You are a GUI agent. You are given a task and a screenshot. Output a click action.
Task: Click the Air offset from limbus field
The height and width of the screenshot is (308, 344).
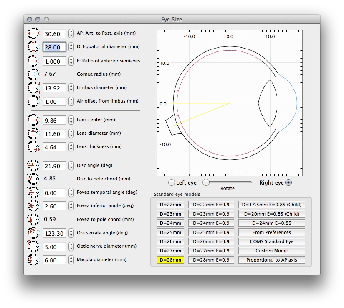coord(54,102)
